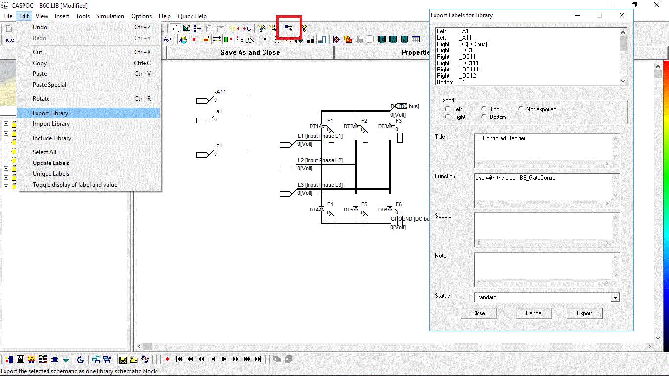The image size is (669, 376).
Task: Click the Close button in dialog
Action: (x=478, y=313)
